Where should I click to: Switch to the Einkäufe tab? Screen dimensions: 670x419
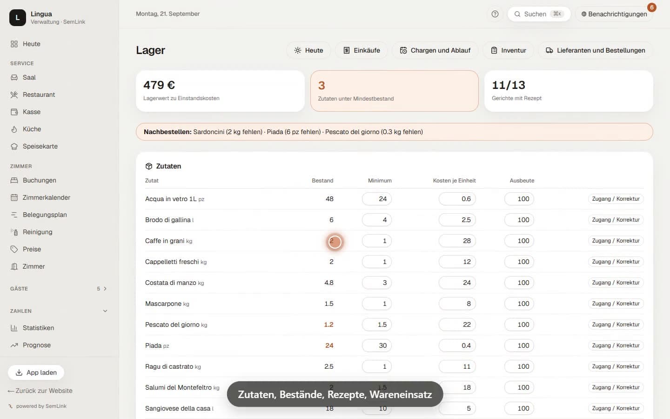pos(362,50)
